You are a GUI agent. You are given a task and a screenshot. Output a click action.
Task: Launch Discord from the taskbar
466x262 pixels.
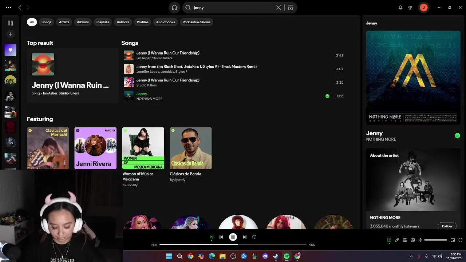click(265, 256)
